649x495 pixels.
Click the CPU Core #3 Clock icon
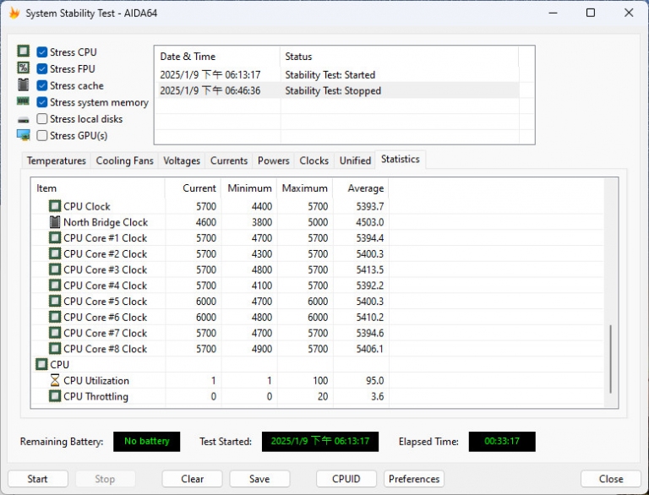(x=55, y=269)
